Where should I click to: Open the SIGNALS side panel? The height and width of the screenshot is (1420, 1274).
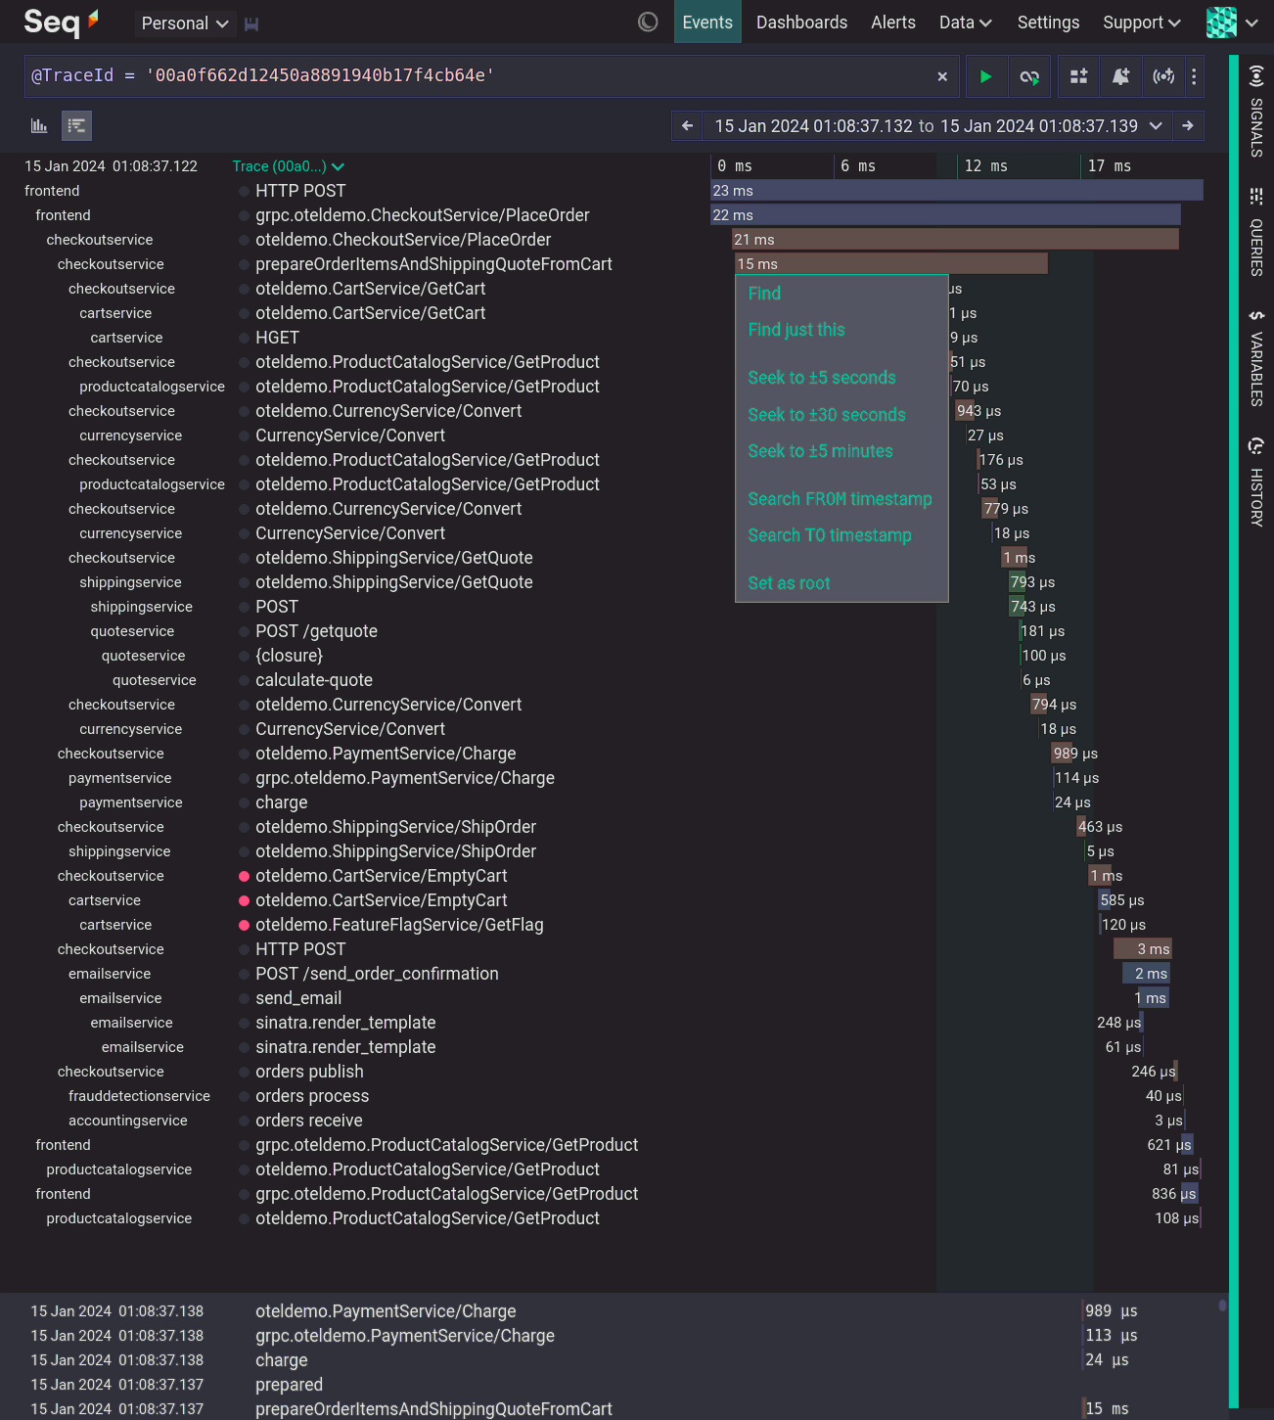(x=1256, y=110)
